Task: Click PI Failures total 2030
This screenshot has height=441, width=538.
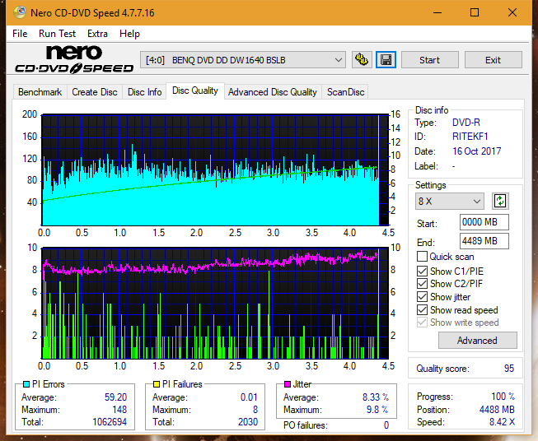Action: [x=248, y=422]
